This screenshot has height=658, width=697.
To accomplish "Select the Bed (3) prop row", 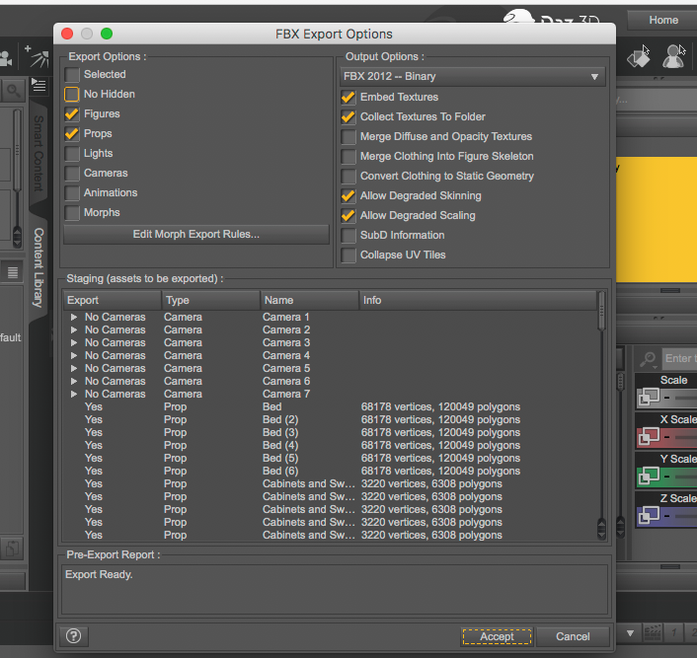I will [x=280, y=433].
